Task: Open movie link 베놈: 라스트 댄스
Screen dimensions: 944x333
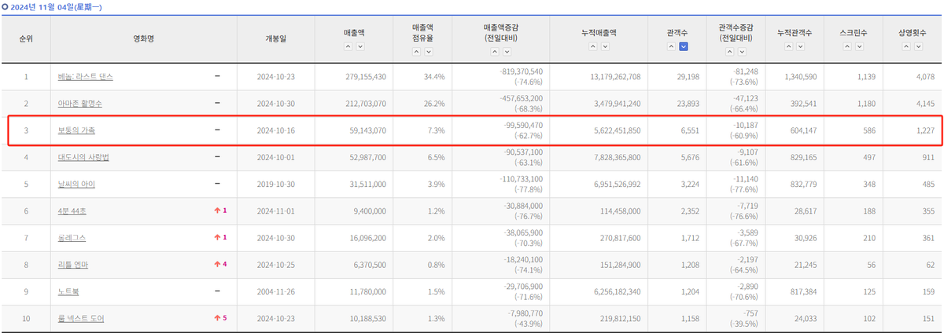Action: [86, 77]
